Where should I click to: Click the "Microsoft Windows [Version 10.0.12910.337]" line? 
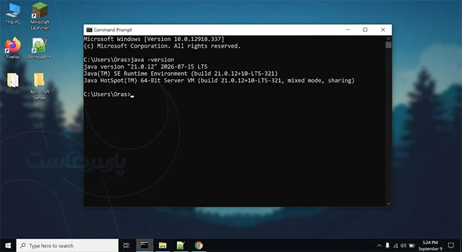154,39
